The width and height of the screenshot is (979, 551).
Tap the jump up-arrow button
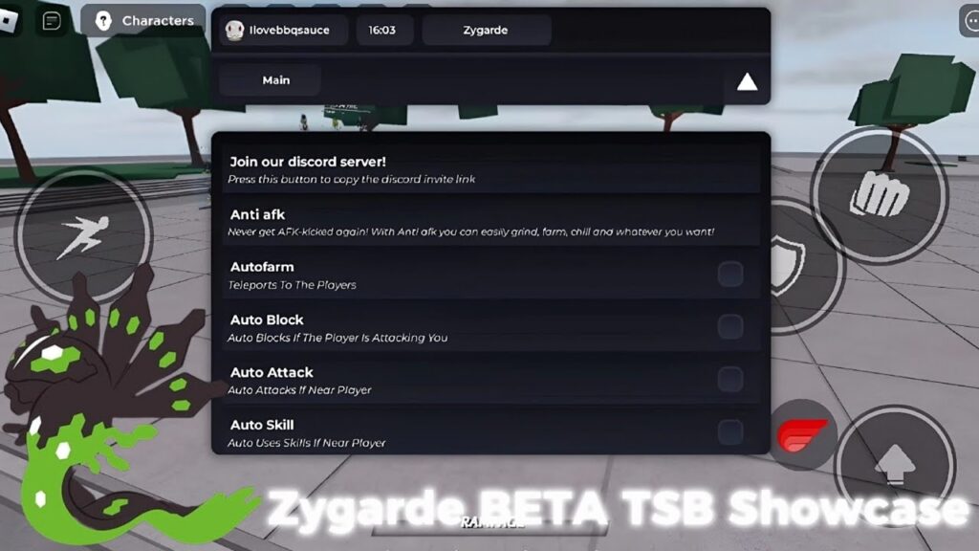(895, 466)
